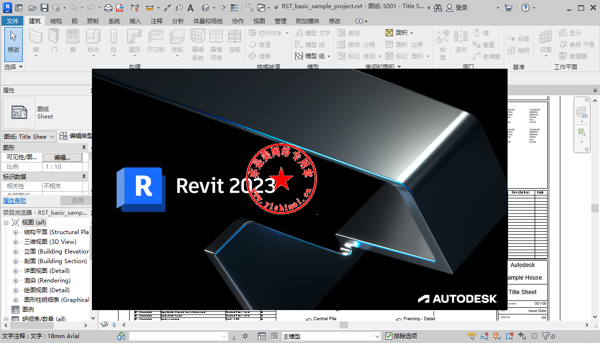The height and width of the screenshot is (343, 600).
Task: Expand 结构平面 (Structural Plan) tree node
Action: click(x=16, y=232)
